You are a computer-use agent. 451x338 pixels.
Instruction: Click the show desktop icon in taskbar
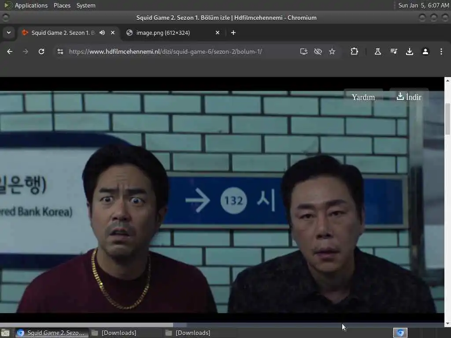coord(5,333)
